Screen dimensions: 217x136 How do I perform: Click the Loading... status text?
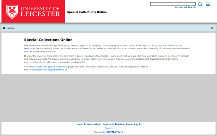(x=11, y=28)
